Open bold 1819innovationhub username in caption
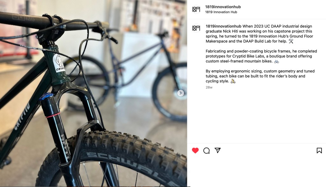Screen dimensions: 326x187 click(x=223, y=26)
